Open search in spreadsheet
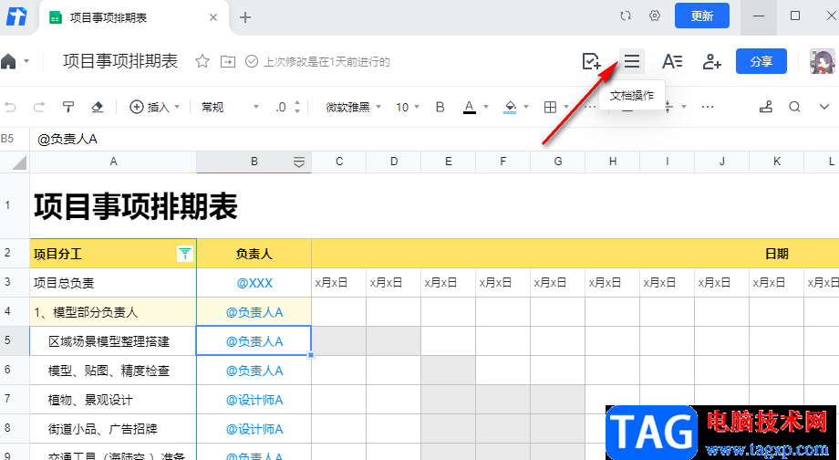This screenshot has height=460, width=839. pyautogui.click(x=794, y=107)
